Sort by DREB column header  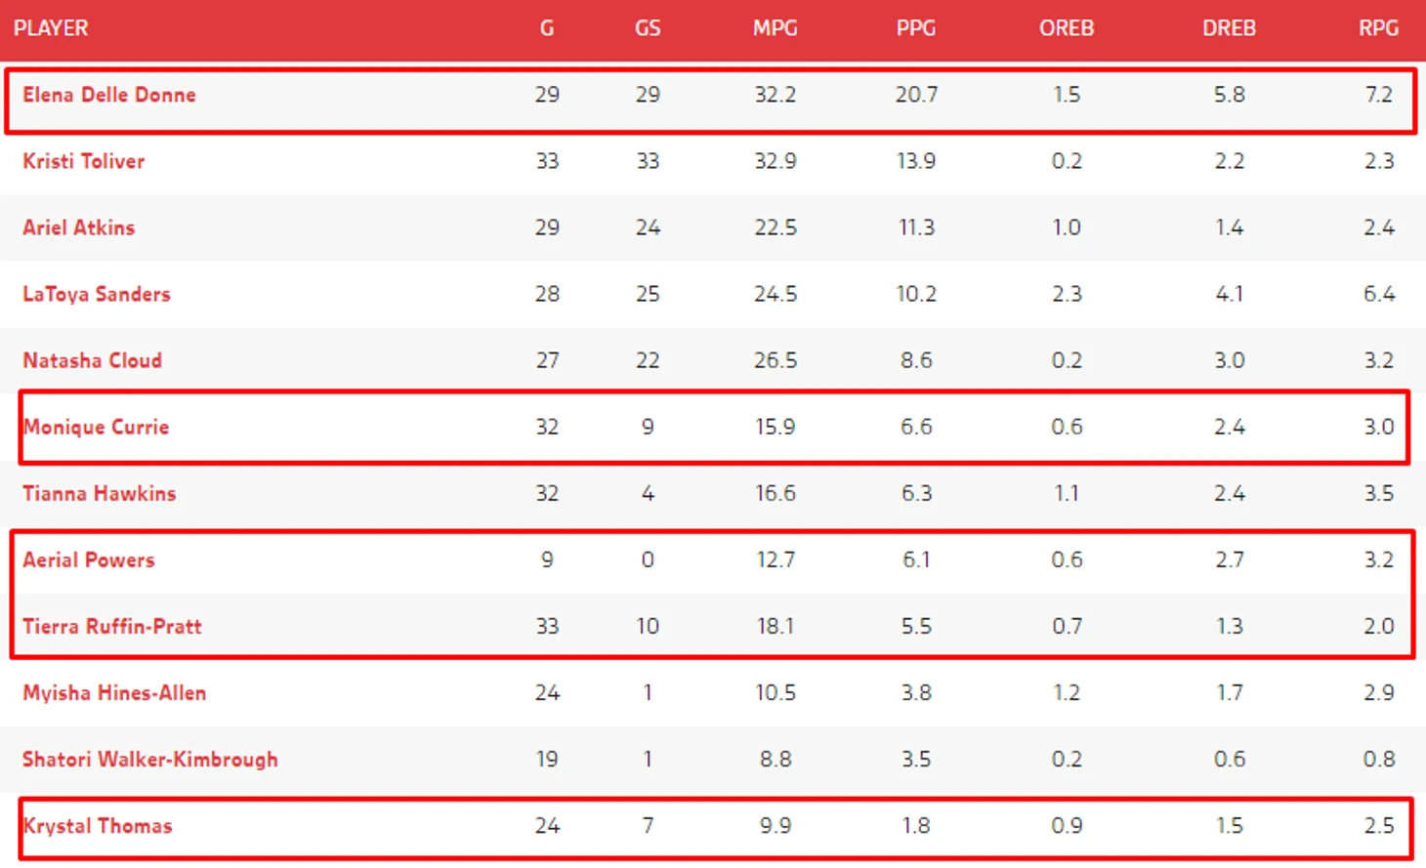1229,28
